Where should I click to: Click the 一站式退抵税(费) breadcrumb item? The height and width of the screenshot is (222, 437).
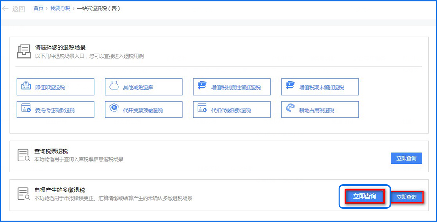[99, 9]
